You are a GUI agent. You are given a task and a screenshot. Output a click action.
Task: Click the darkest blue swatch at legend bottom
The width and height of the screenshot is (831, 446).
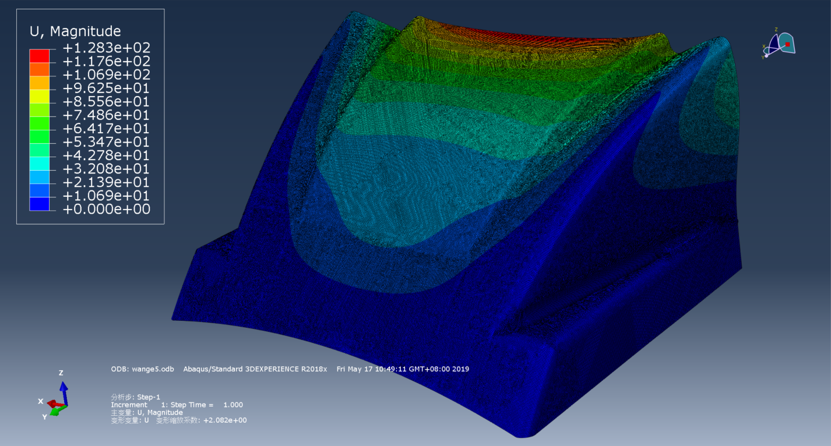coord(40,203)
